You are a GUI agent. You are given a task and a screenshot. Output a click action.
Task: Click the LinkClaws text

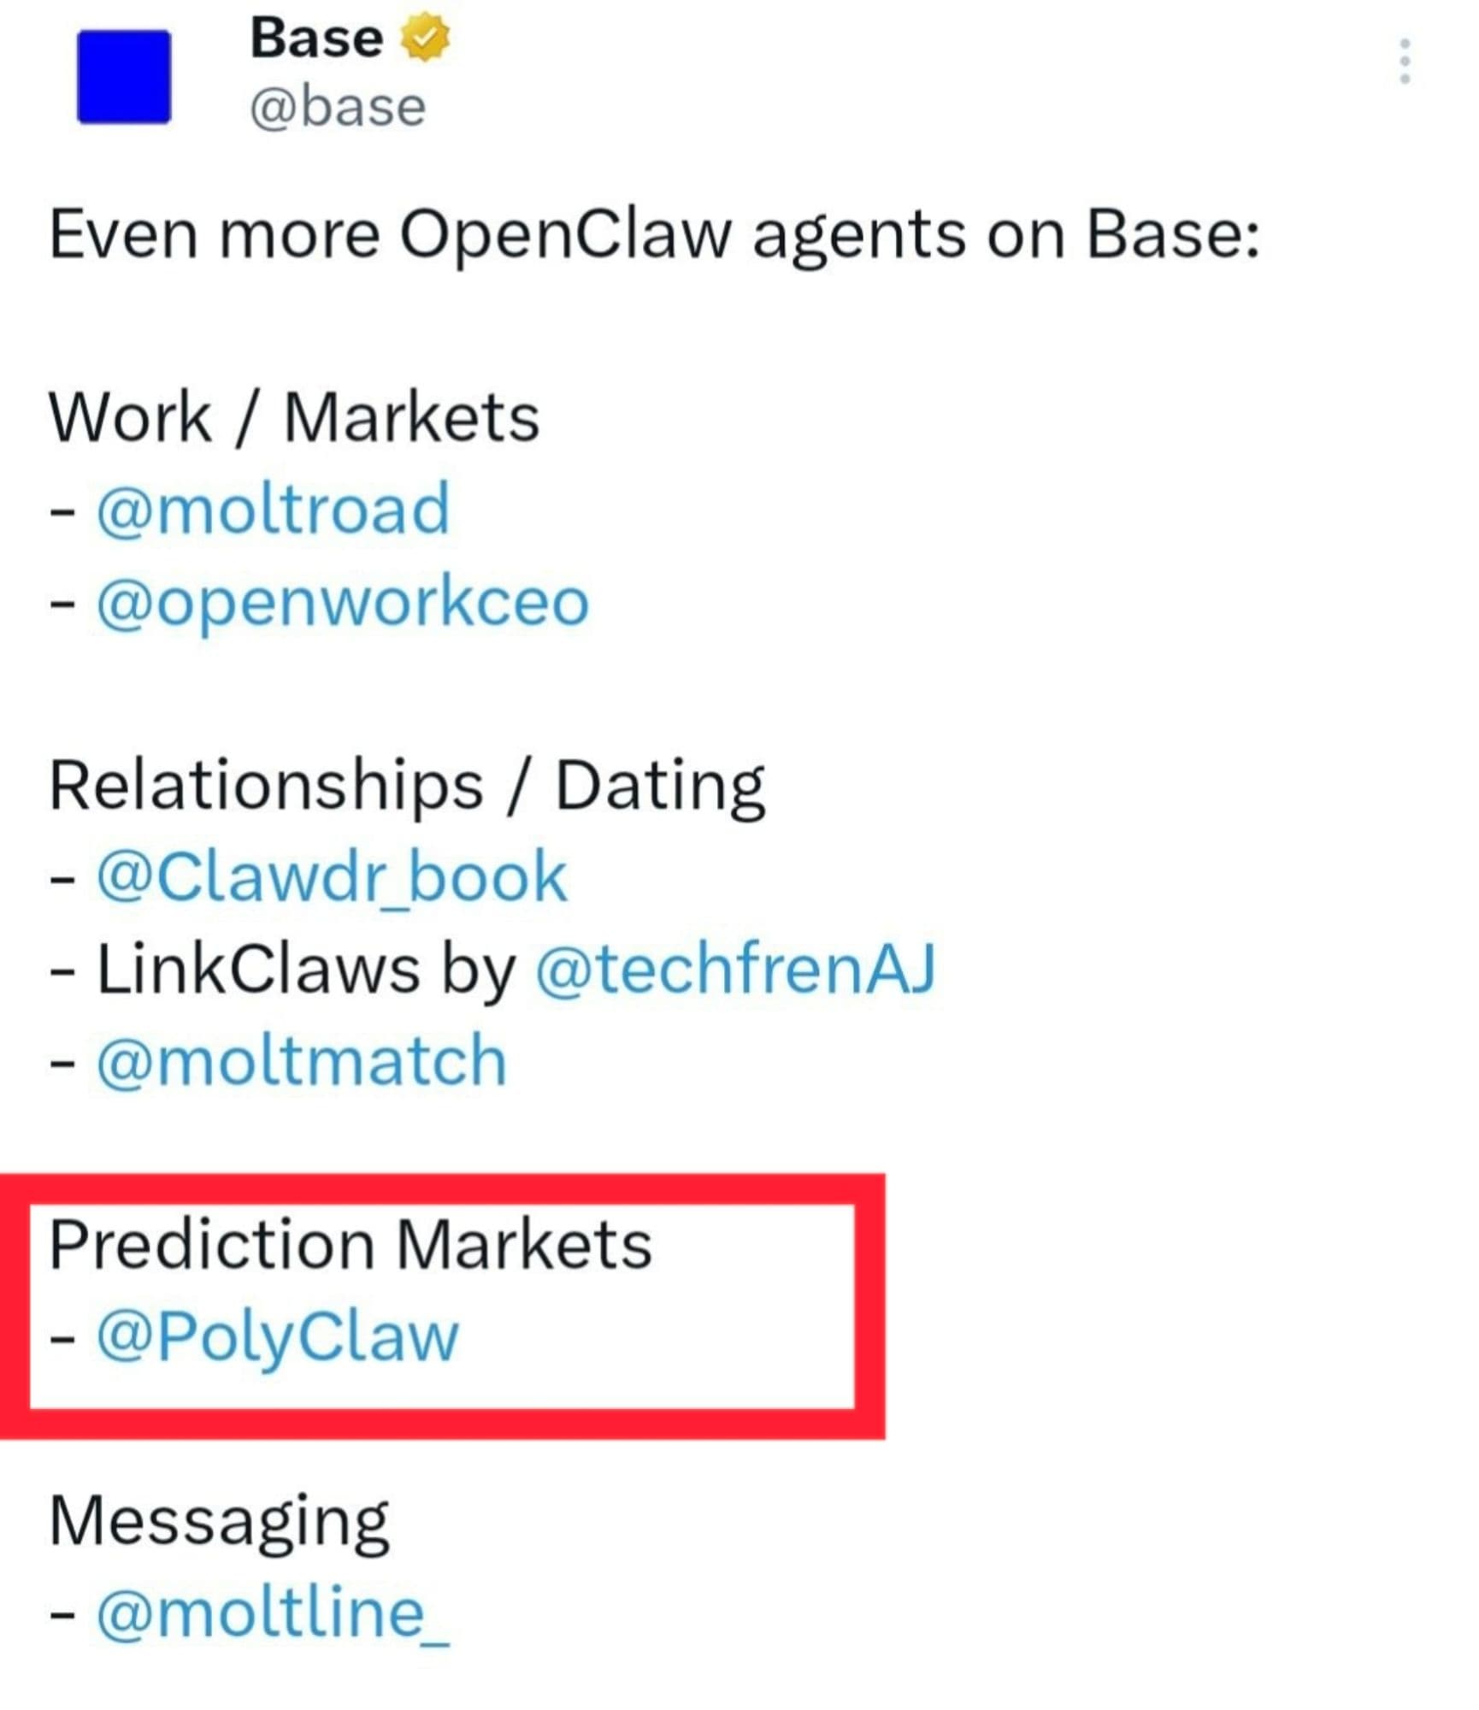point(258,970)
